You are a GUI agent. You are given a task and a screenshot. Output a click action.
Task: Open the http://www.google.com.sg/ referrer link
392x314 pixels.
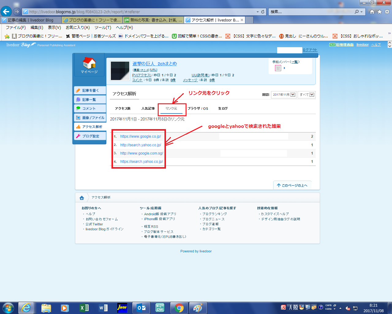tap(141, 153)
